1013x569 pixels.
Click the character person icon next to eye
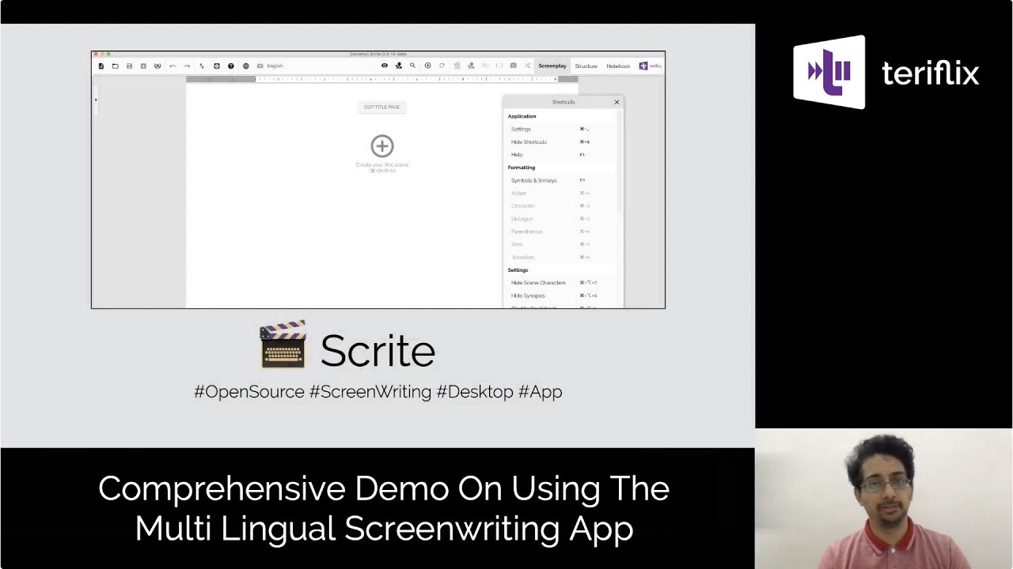(399, 66)
